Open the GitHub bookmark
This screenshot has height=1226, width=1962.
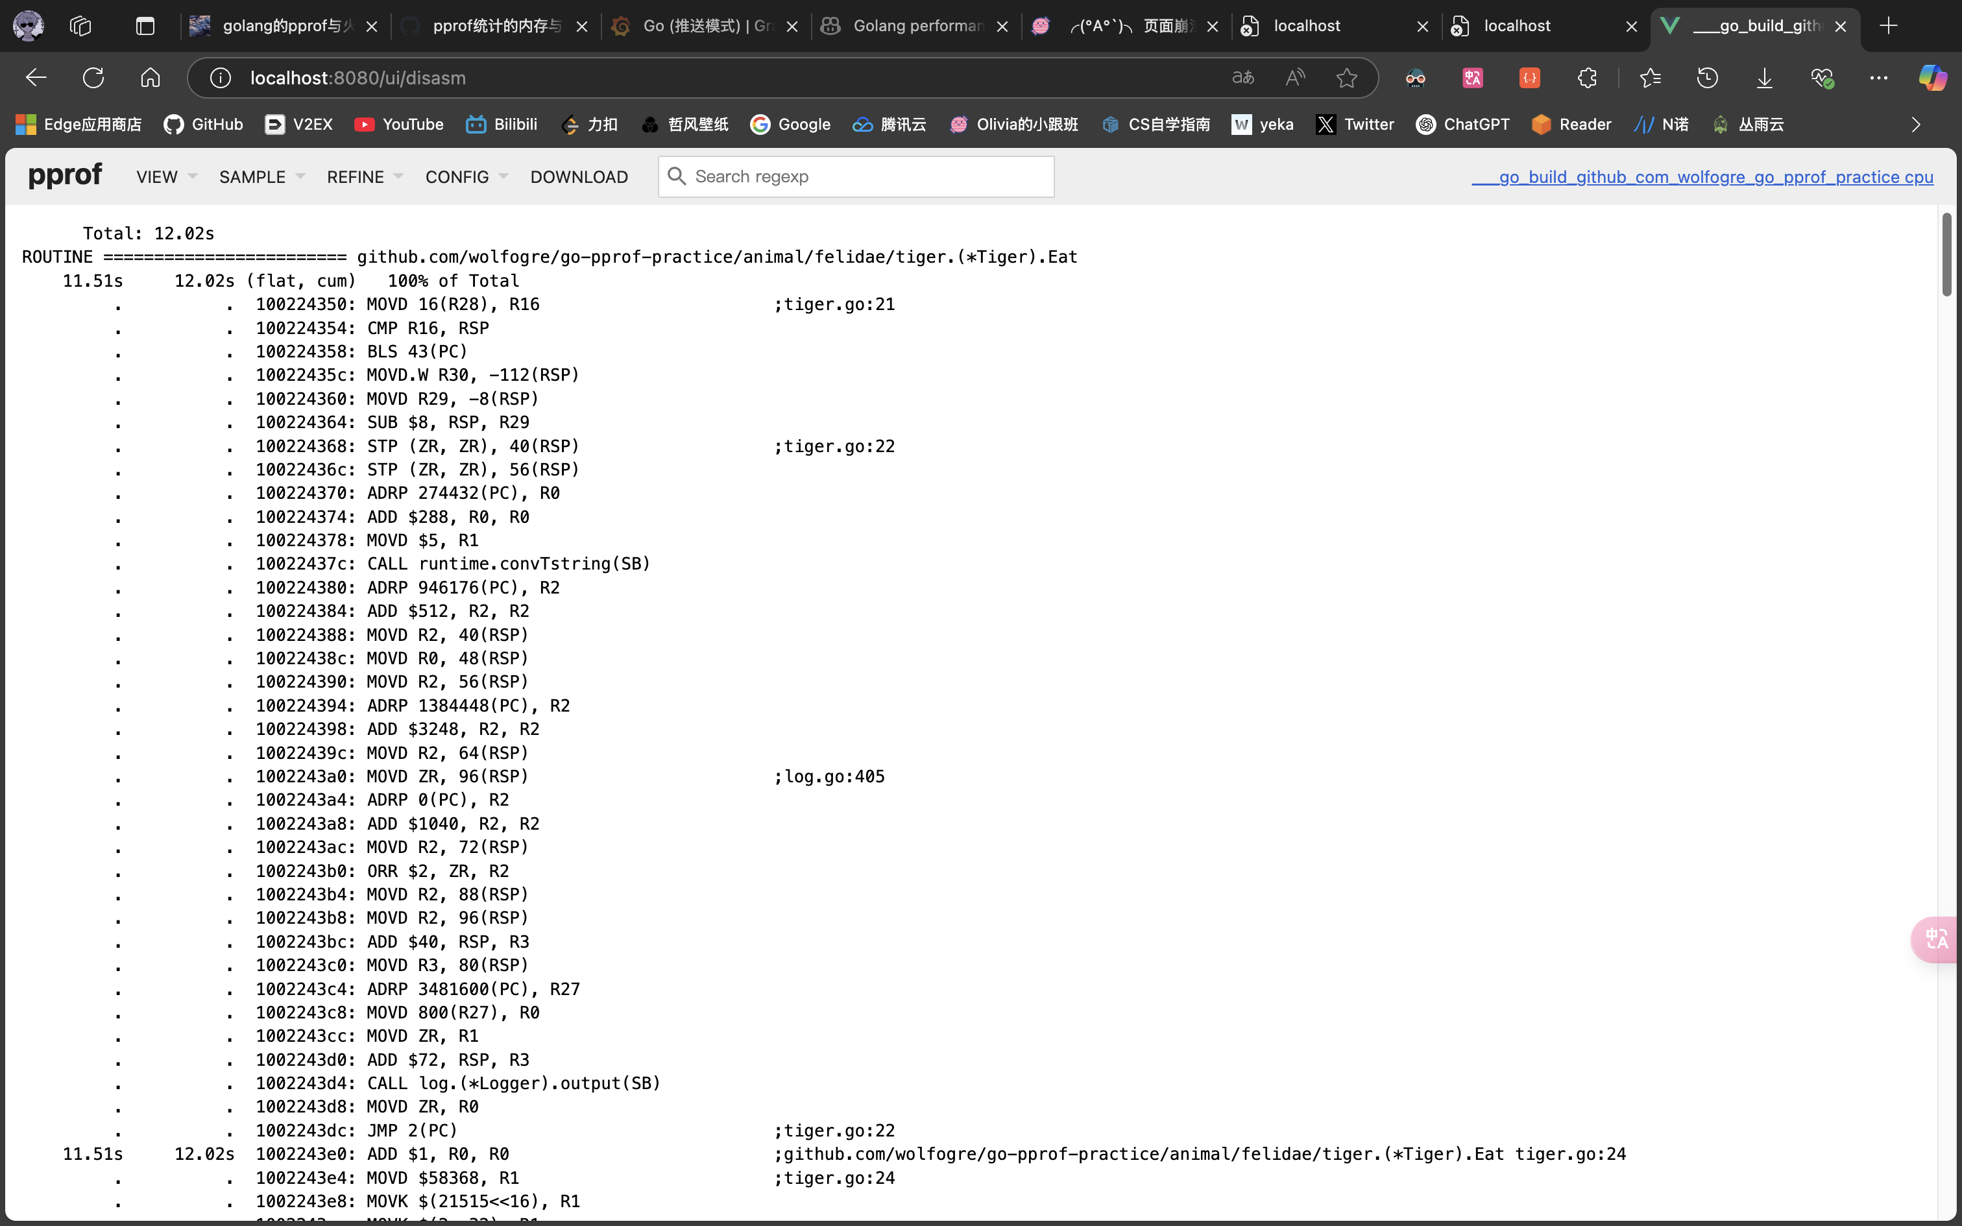pos(204,124)
